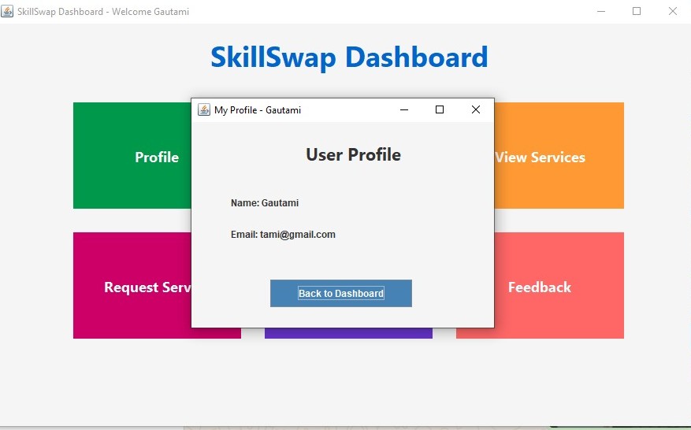
Task: Click the purple tile behind the profile dialog
Action: click(348, 333)
